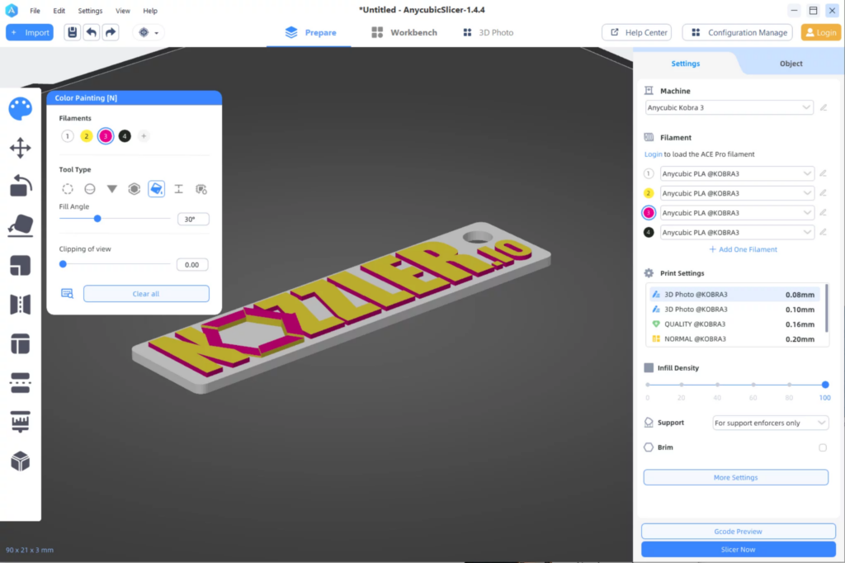
Task: Select filament 1 white swatch
Action: tap(68, 136)
